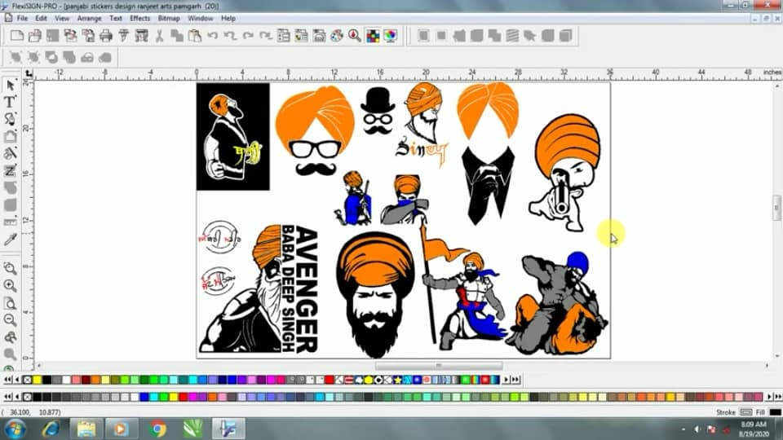Image resolution: width=783 pixels, height=440 pixels.
Task: Advance upper color palette one step right
Action: pyautogui.click(x=506, y=381)
